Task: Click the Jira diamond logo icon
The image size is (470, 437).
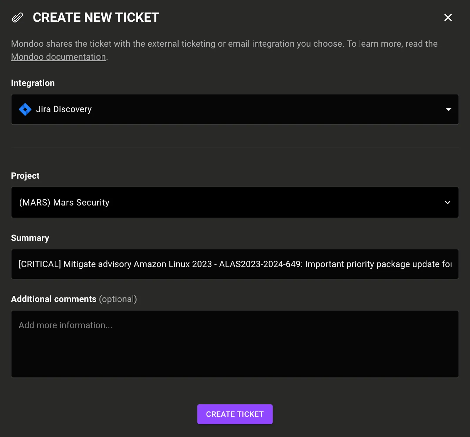Action: [x=25, y=109]
